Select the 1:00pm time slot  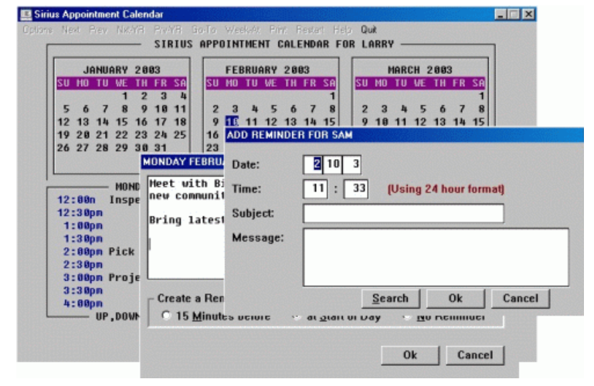(x=83, y=226)
